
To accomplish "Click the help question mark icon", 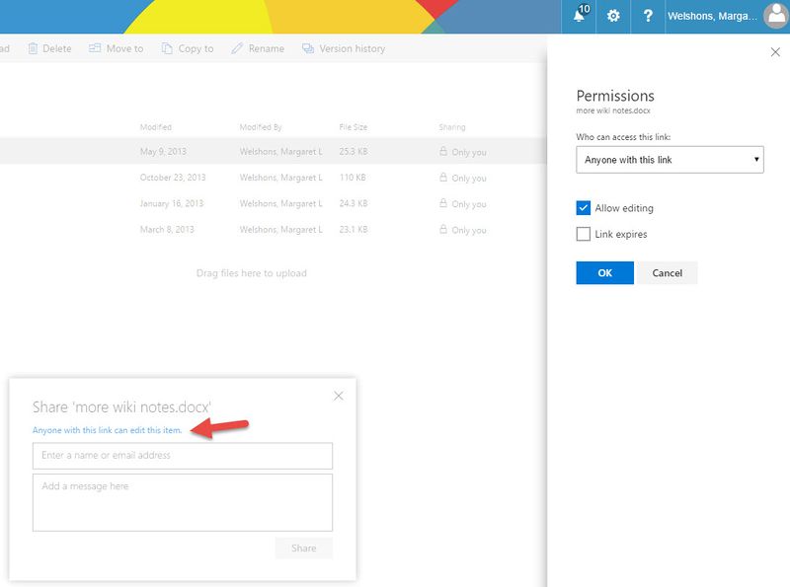I will click(648, 17).
